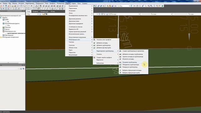Click the Redo arrow icon

pos(145,6)
